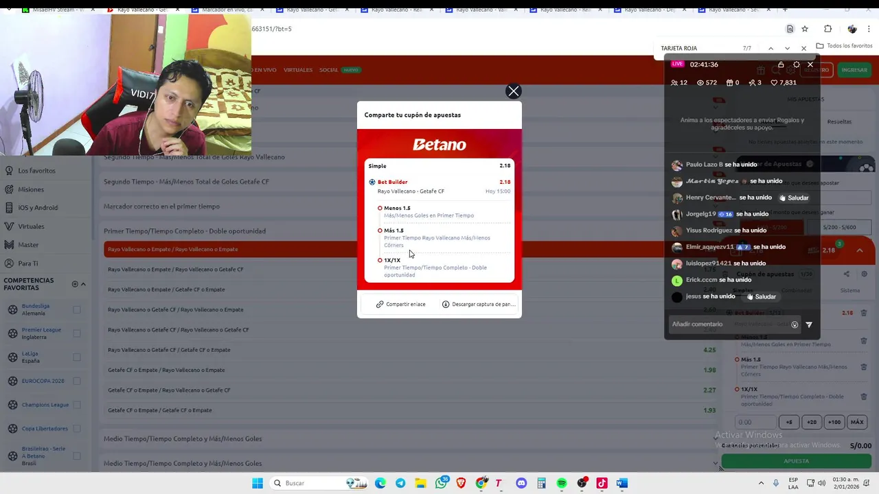Check the LaLiga España checkbox
Screen dimensions: 879x494
[x=77, y=357]
